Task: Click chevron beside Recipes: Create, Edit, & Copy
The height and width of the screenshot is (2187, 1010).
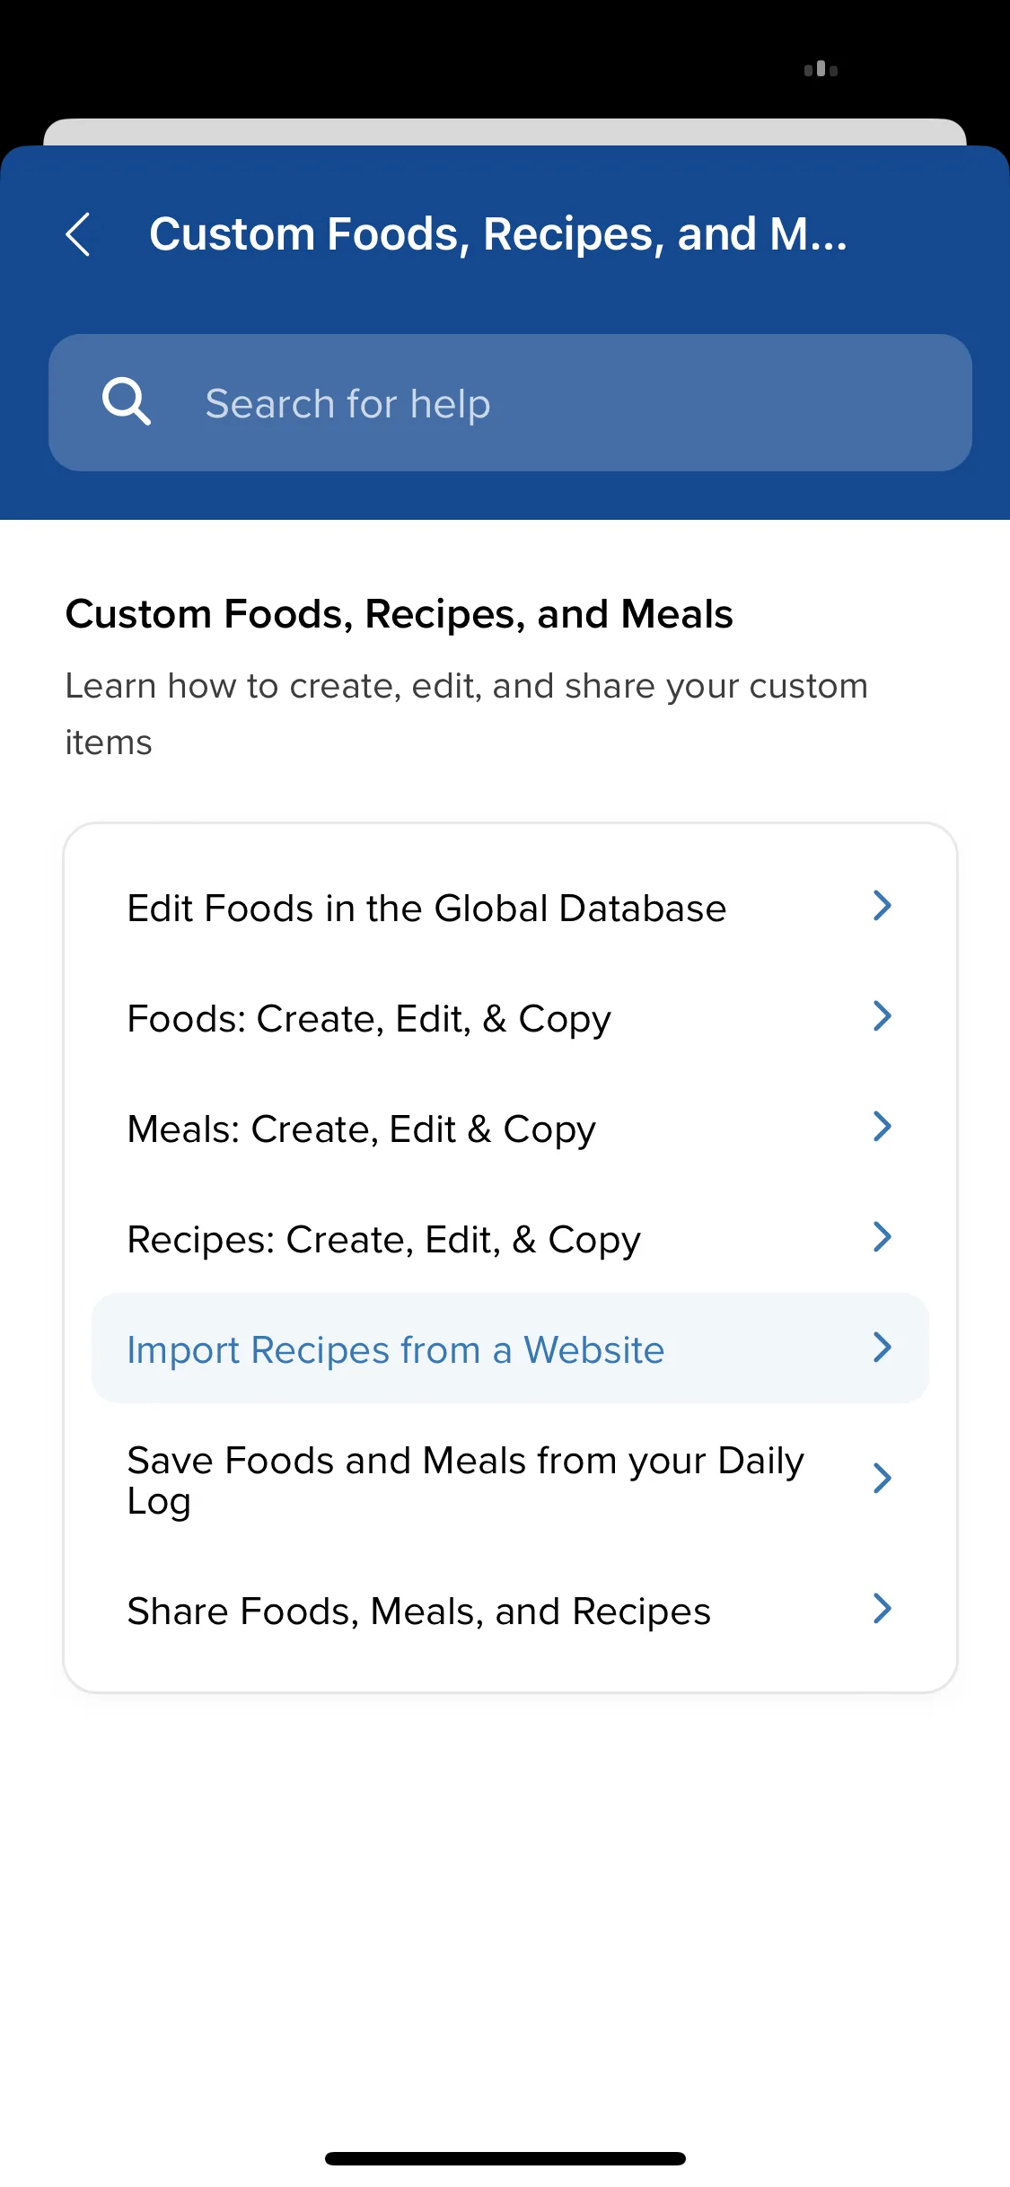Action: pyautogui.click(x=883, y=1237)
